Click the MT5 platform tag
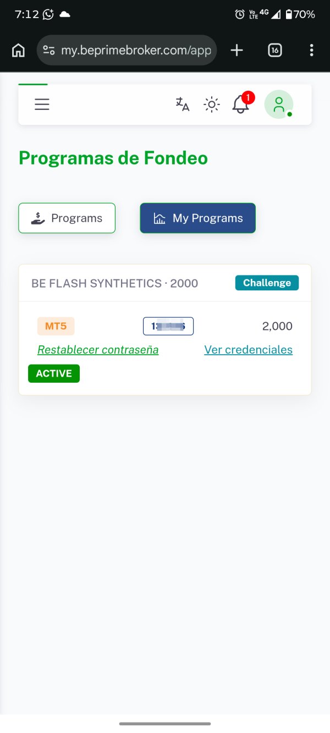 point(56,326)
